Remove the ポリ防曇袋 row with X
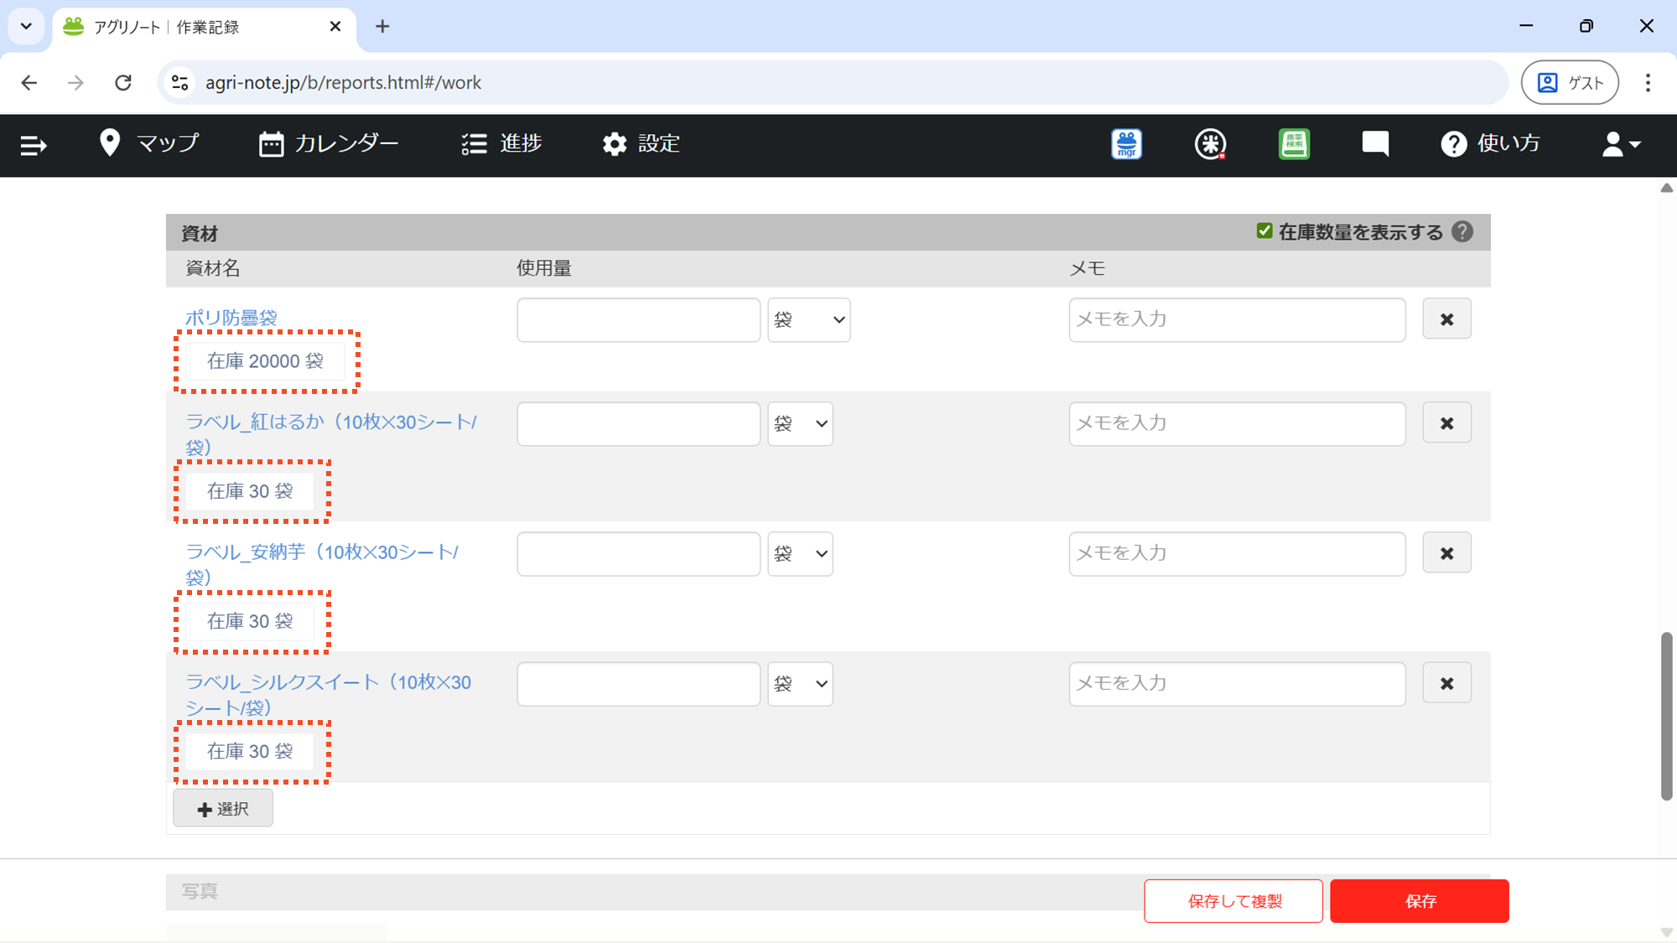The width and height of the screenshot is (1677, 943). (x=1446, y=319)
